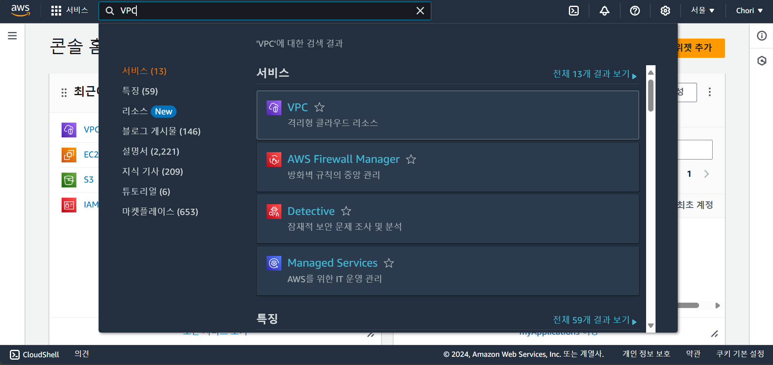Favorite AWS Firewall Manager star
This screenshot has width=773, height=365.
pyautogui.click(x=411, y=160)
